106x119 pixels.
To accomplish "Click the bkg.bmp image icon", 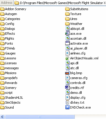I will [x=67, y=73].
